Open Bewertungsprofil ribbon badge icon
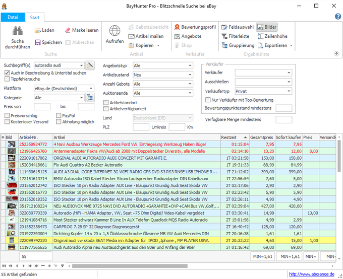 coord(177,27)
